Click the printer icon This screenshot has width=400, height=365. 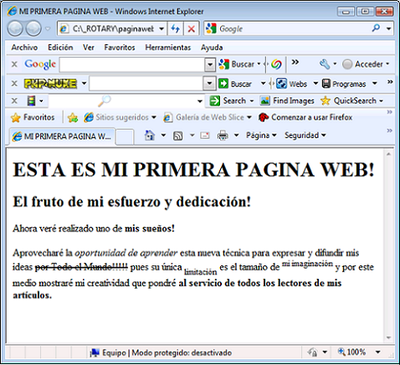pos(223,136)
